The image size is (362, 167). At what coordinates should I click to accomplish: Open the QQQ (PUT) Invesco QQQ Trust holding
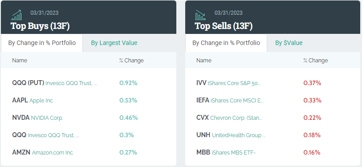54,83
